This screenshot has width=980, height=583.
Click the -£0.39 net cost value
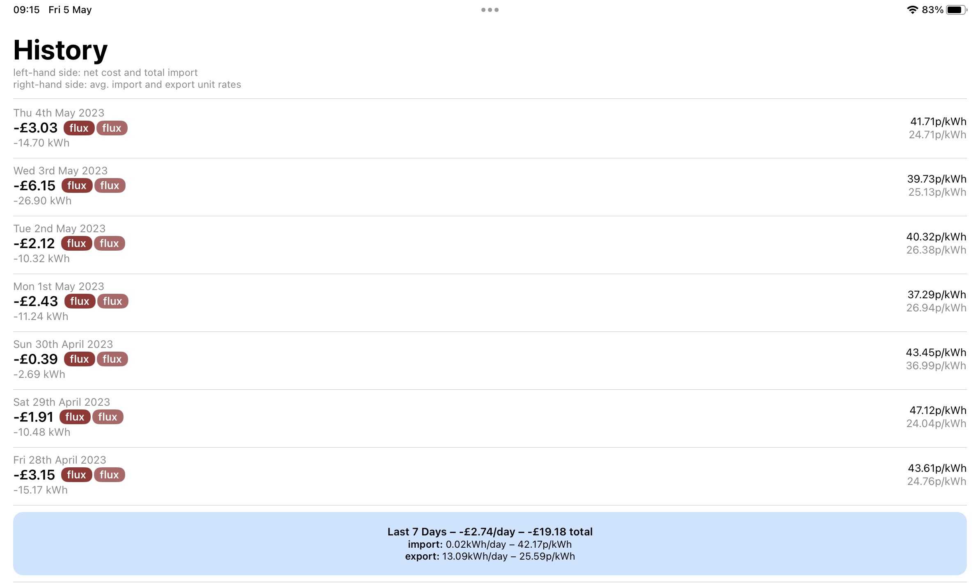coord(36,359)
